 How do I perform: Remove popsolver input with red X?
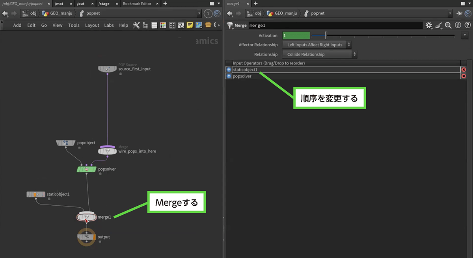point(464,76)
